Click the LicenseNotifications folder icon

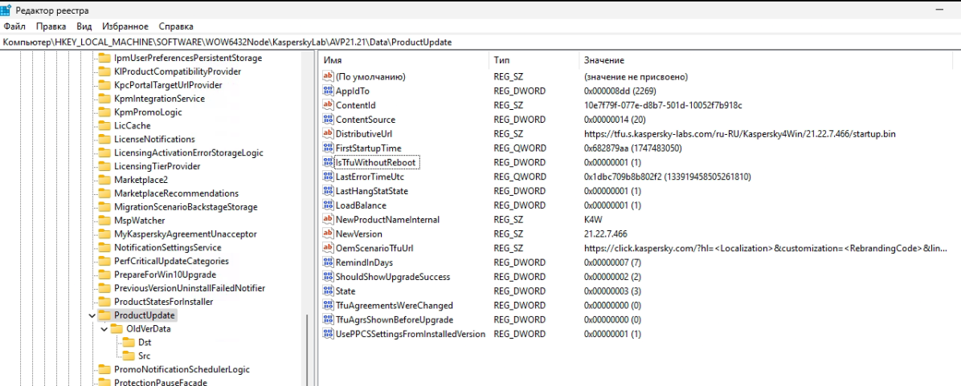pos(104,139)
